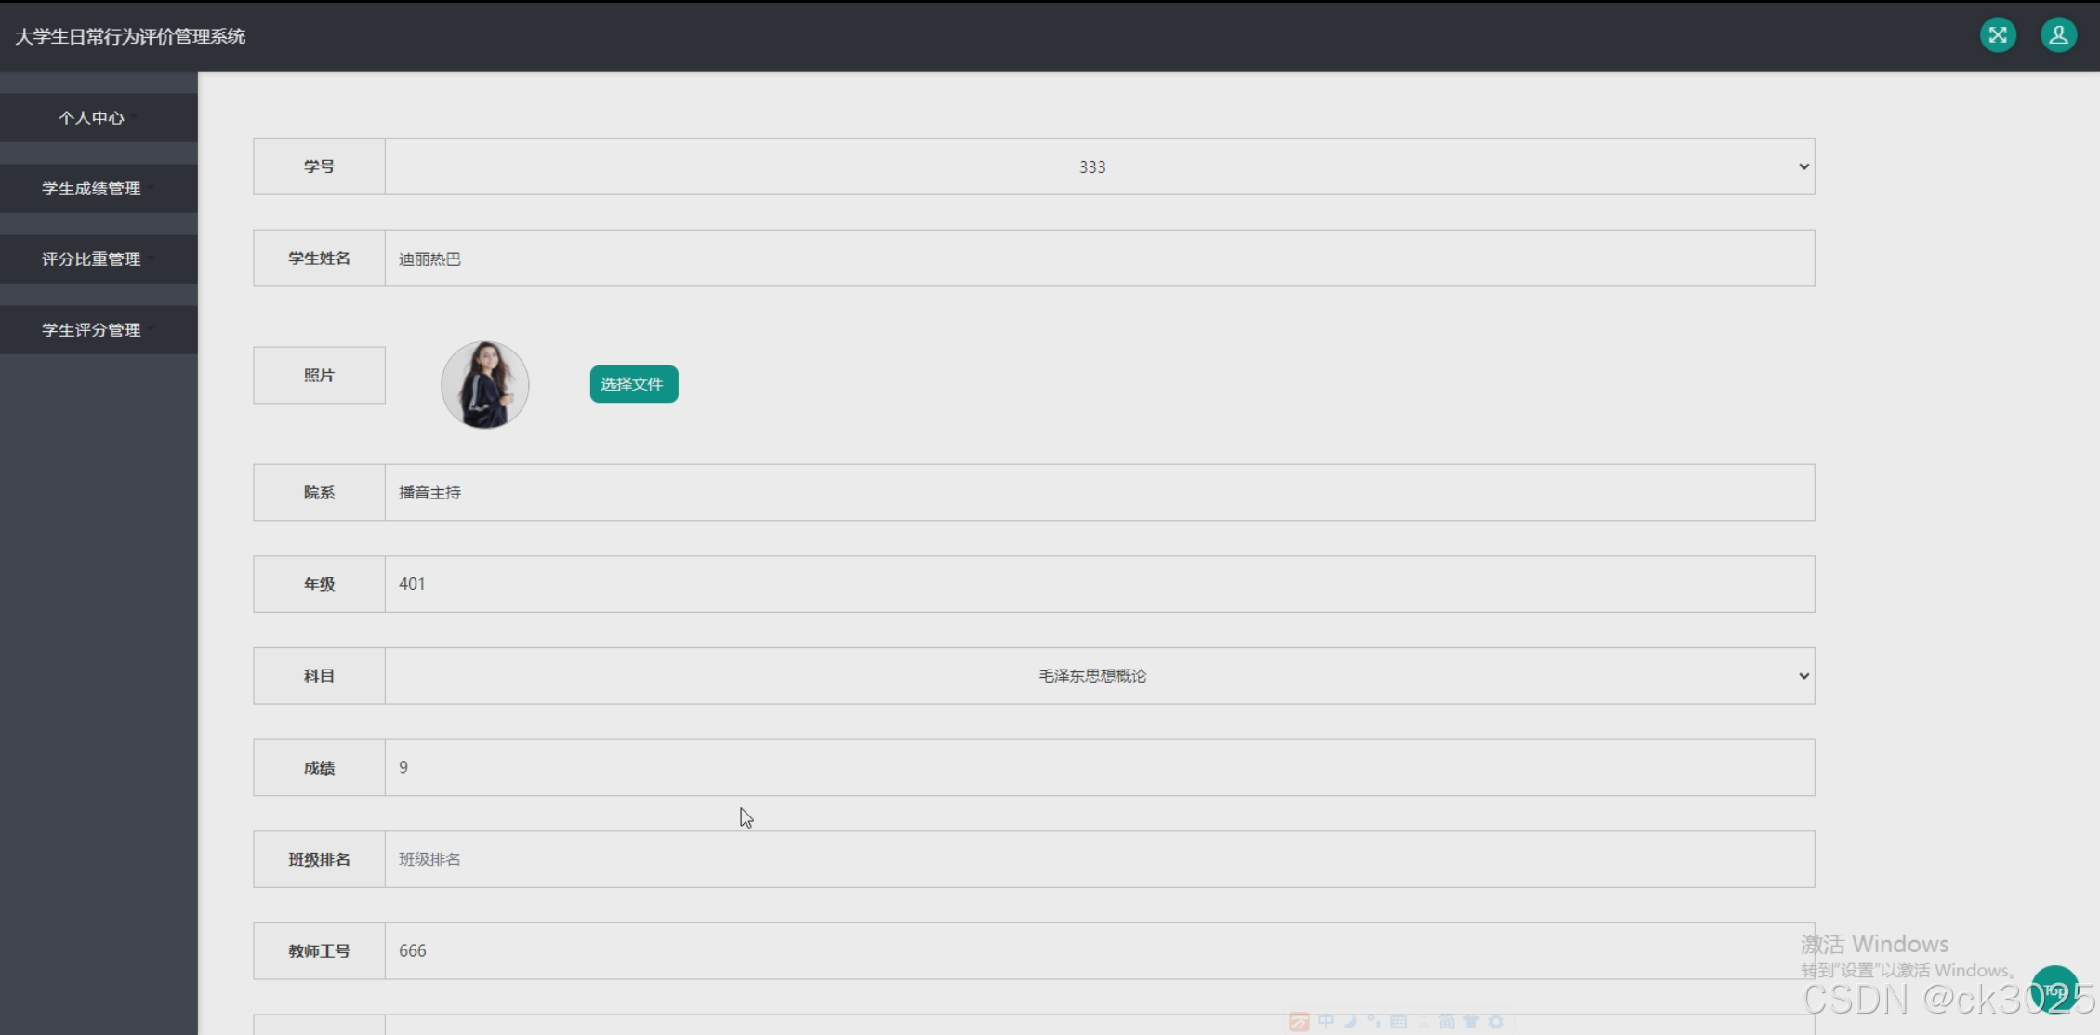Open the user profile icon in header

click(x=2058, y=35)
